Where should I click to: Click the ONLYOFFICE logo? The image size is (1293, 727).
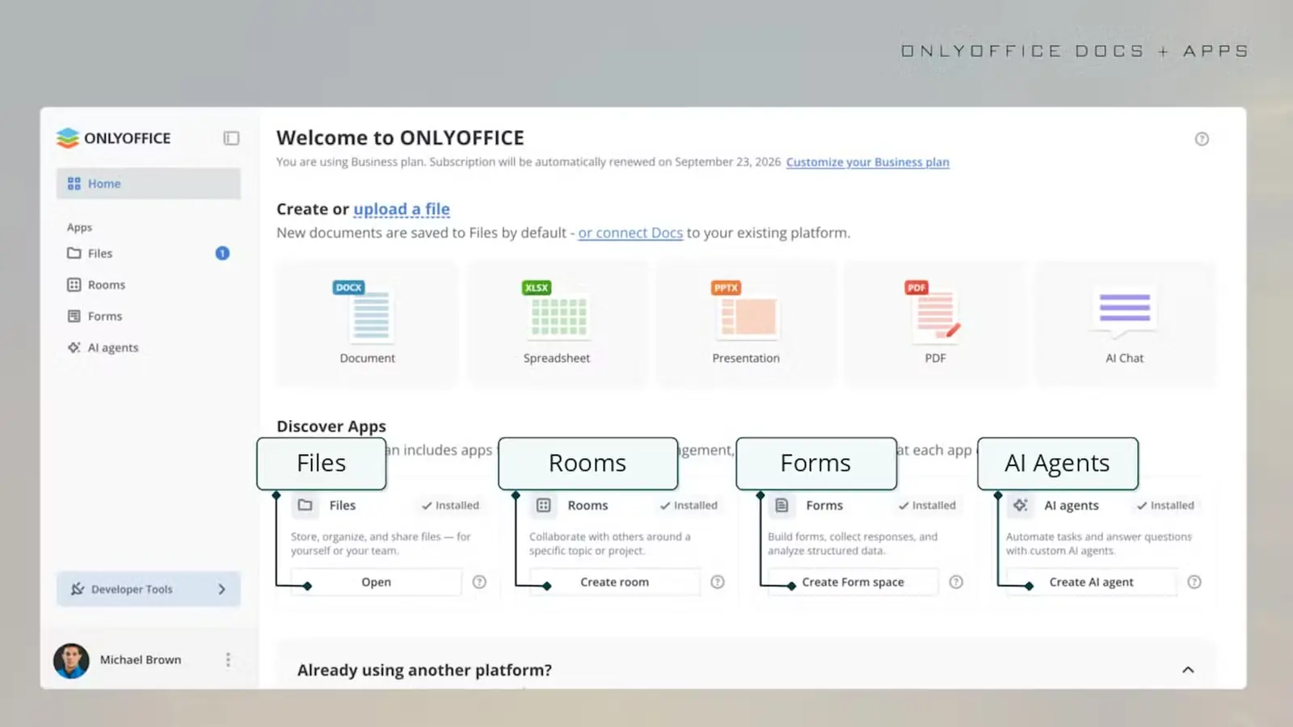tap(113, 138)
